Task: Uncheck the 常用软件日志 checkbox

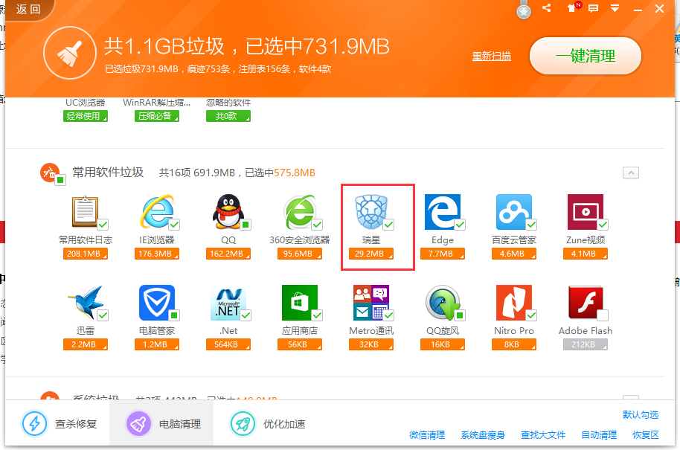Action: tap(103, 225)
